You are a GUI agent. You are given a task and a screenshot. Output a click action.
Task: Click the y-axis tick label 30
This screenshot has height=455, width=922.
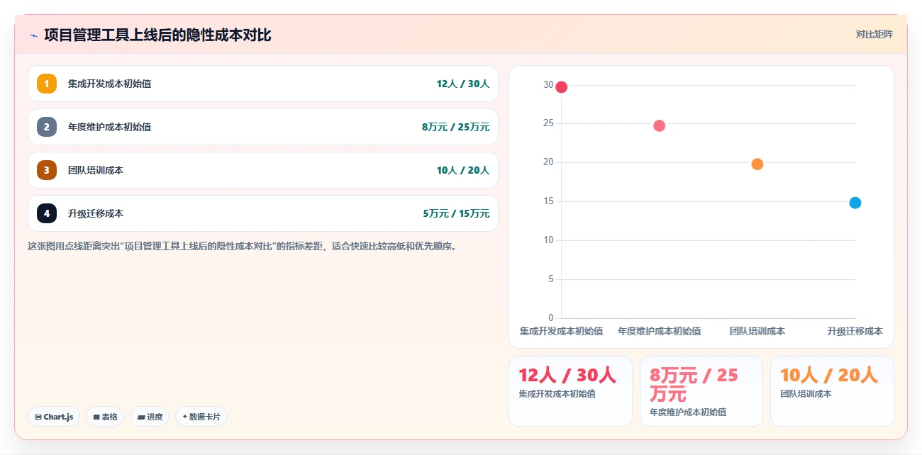tap(548, 84)
